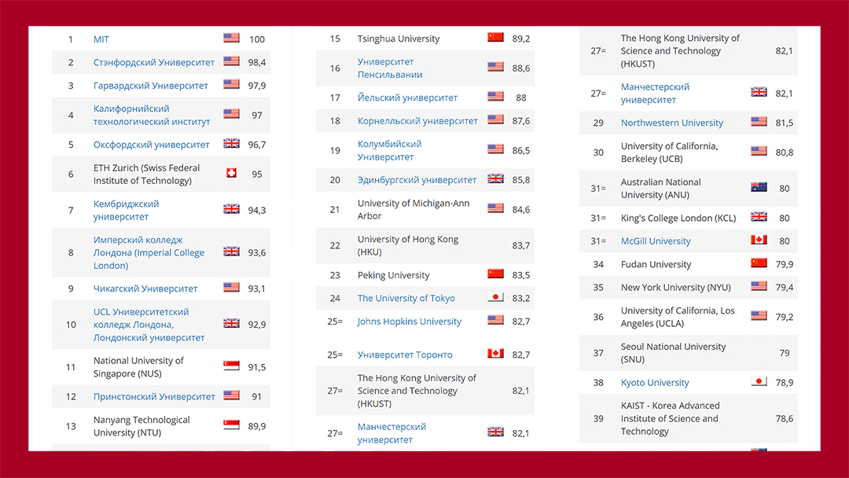Click the score 98,4 in Stanford's row
This screenshot has height=478, width=849.
pyautogui.click(x=256, y=62)
